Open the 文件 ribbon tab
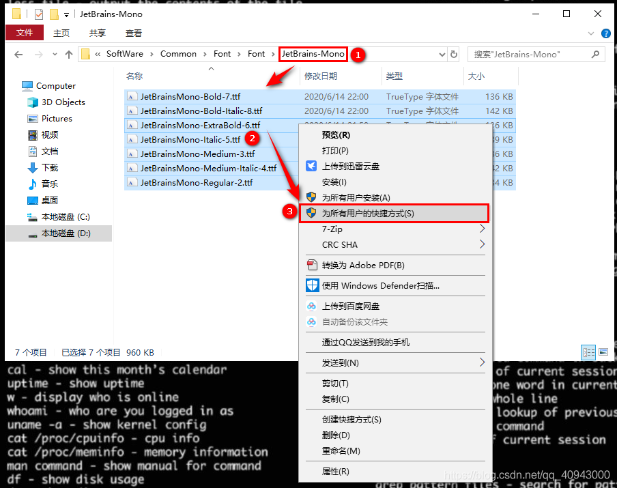This screenshot has width=617, height=488. (x=25, y=33)
